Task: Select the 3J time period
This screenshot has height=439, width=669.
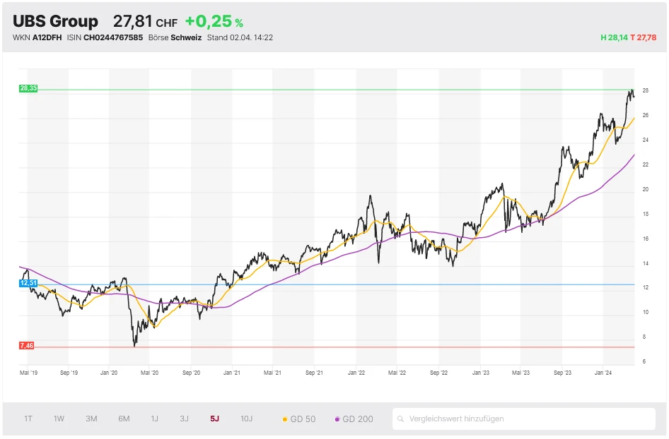Action: tap(184, 419)
